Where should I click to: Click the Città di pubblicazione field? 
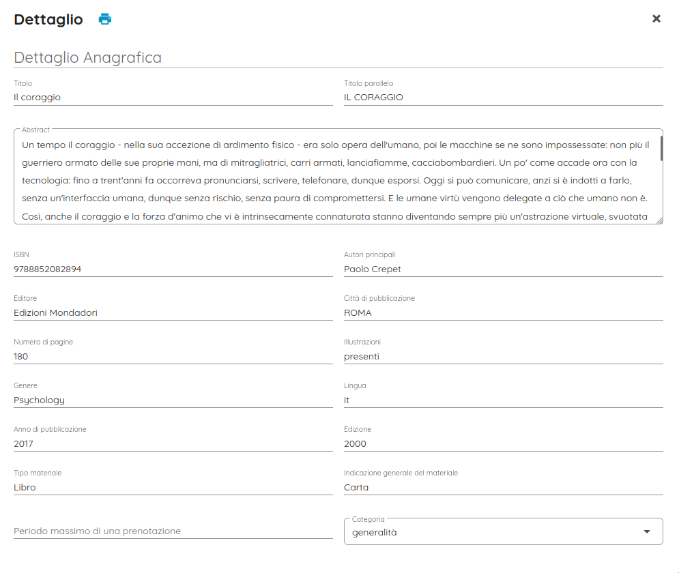[503, 313]
